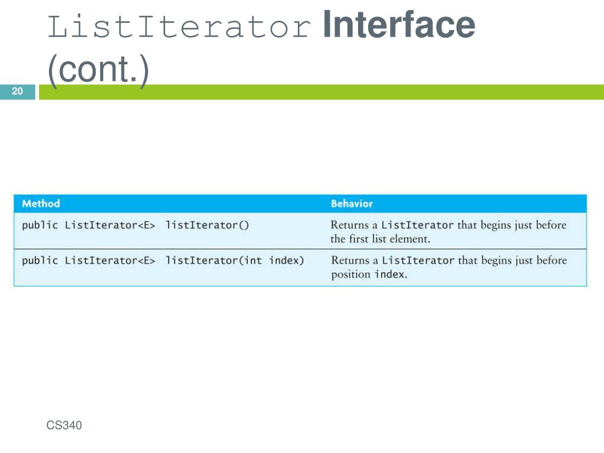Click ListIterator<E> return type in first row

(x=110, y=225)
